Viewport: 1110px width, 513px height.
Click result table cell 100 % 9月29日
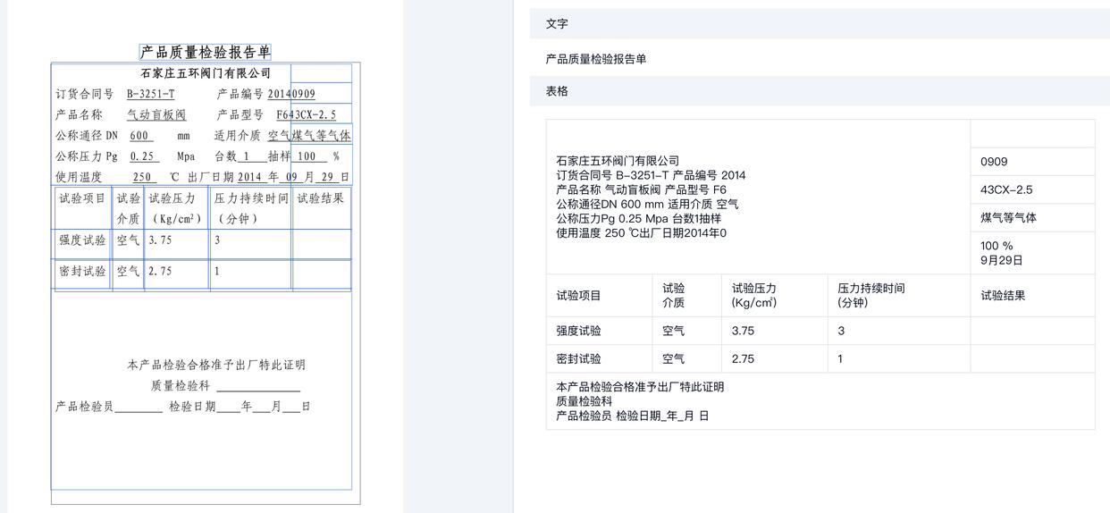1032,253
